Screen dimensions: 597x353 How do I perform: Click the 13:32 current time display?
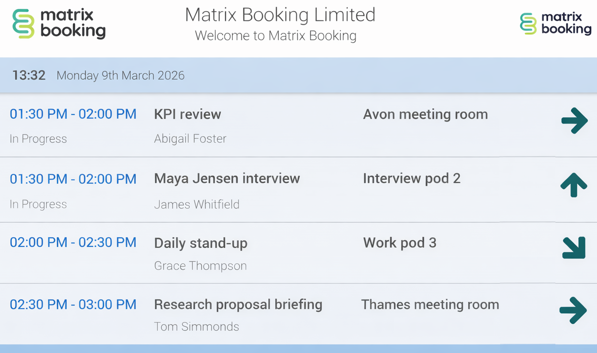click(x=29, y=76)
